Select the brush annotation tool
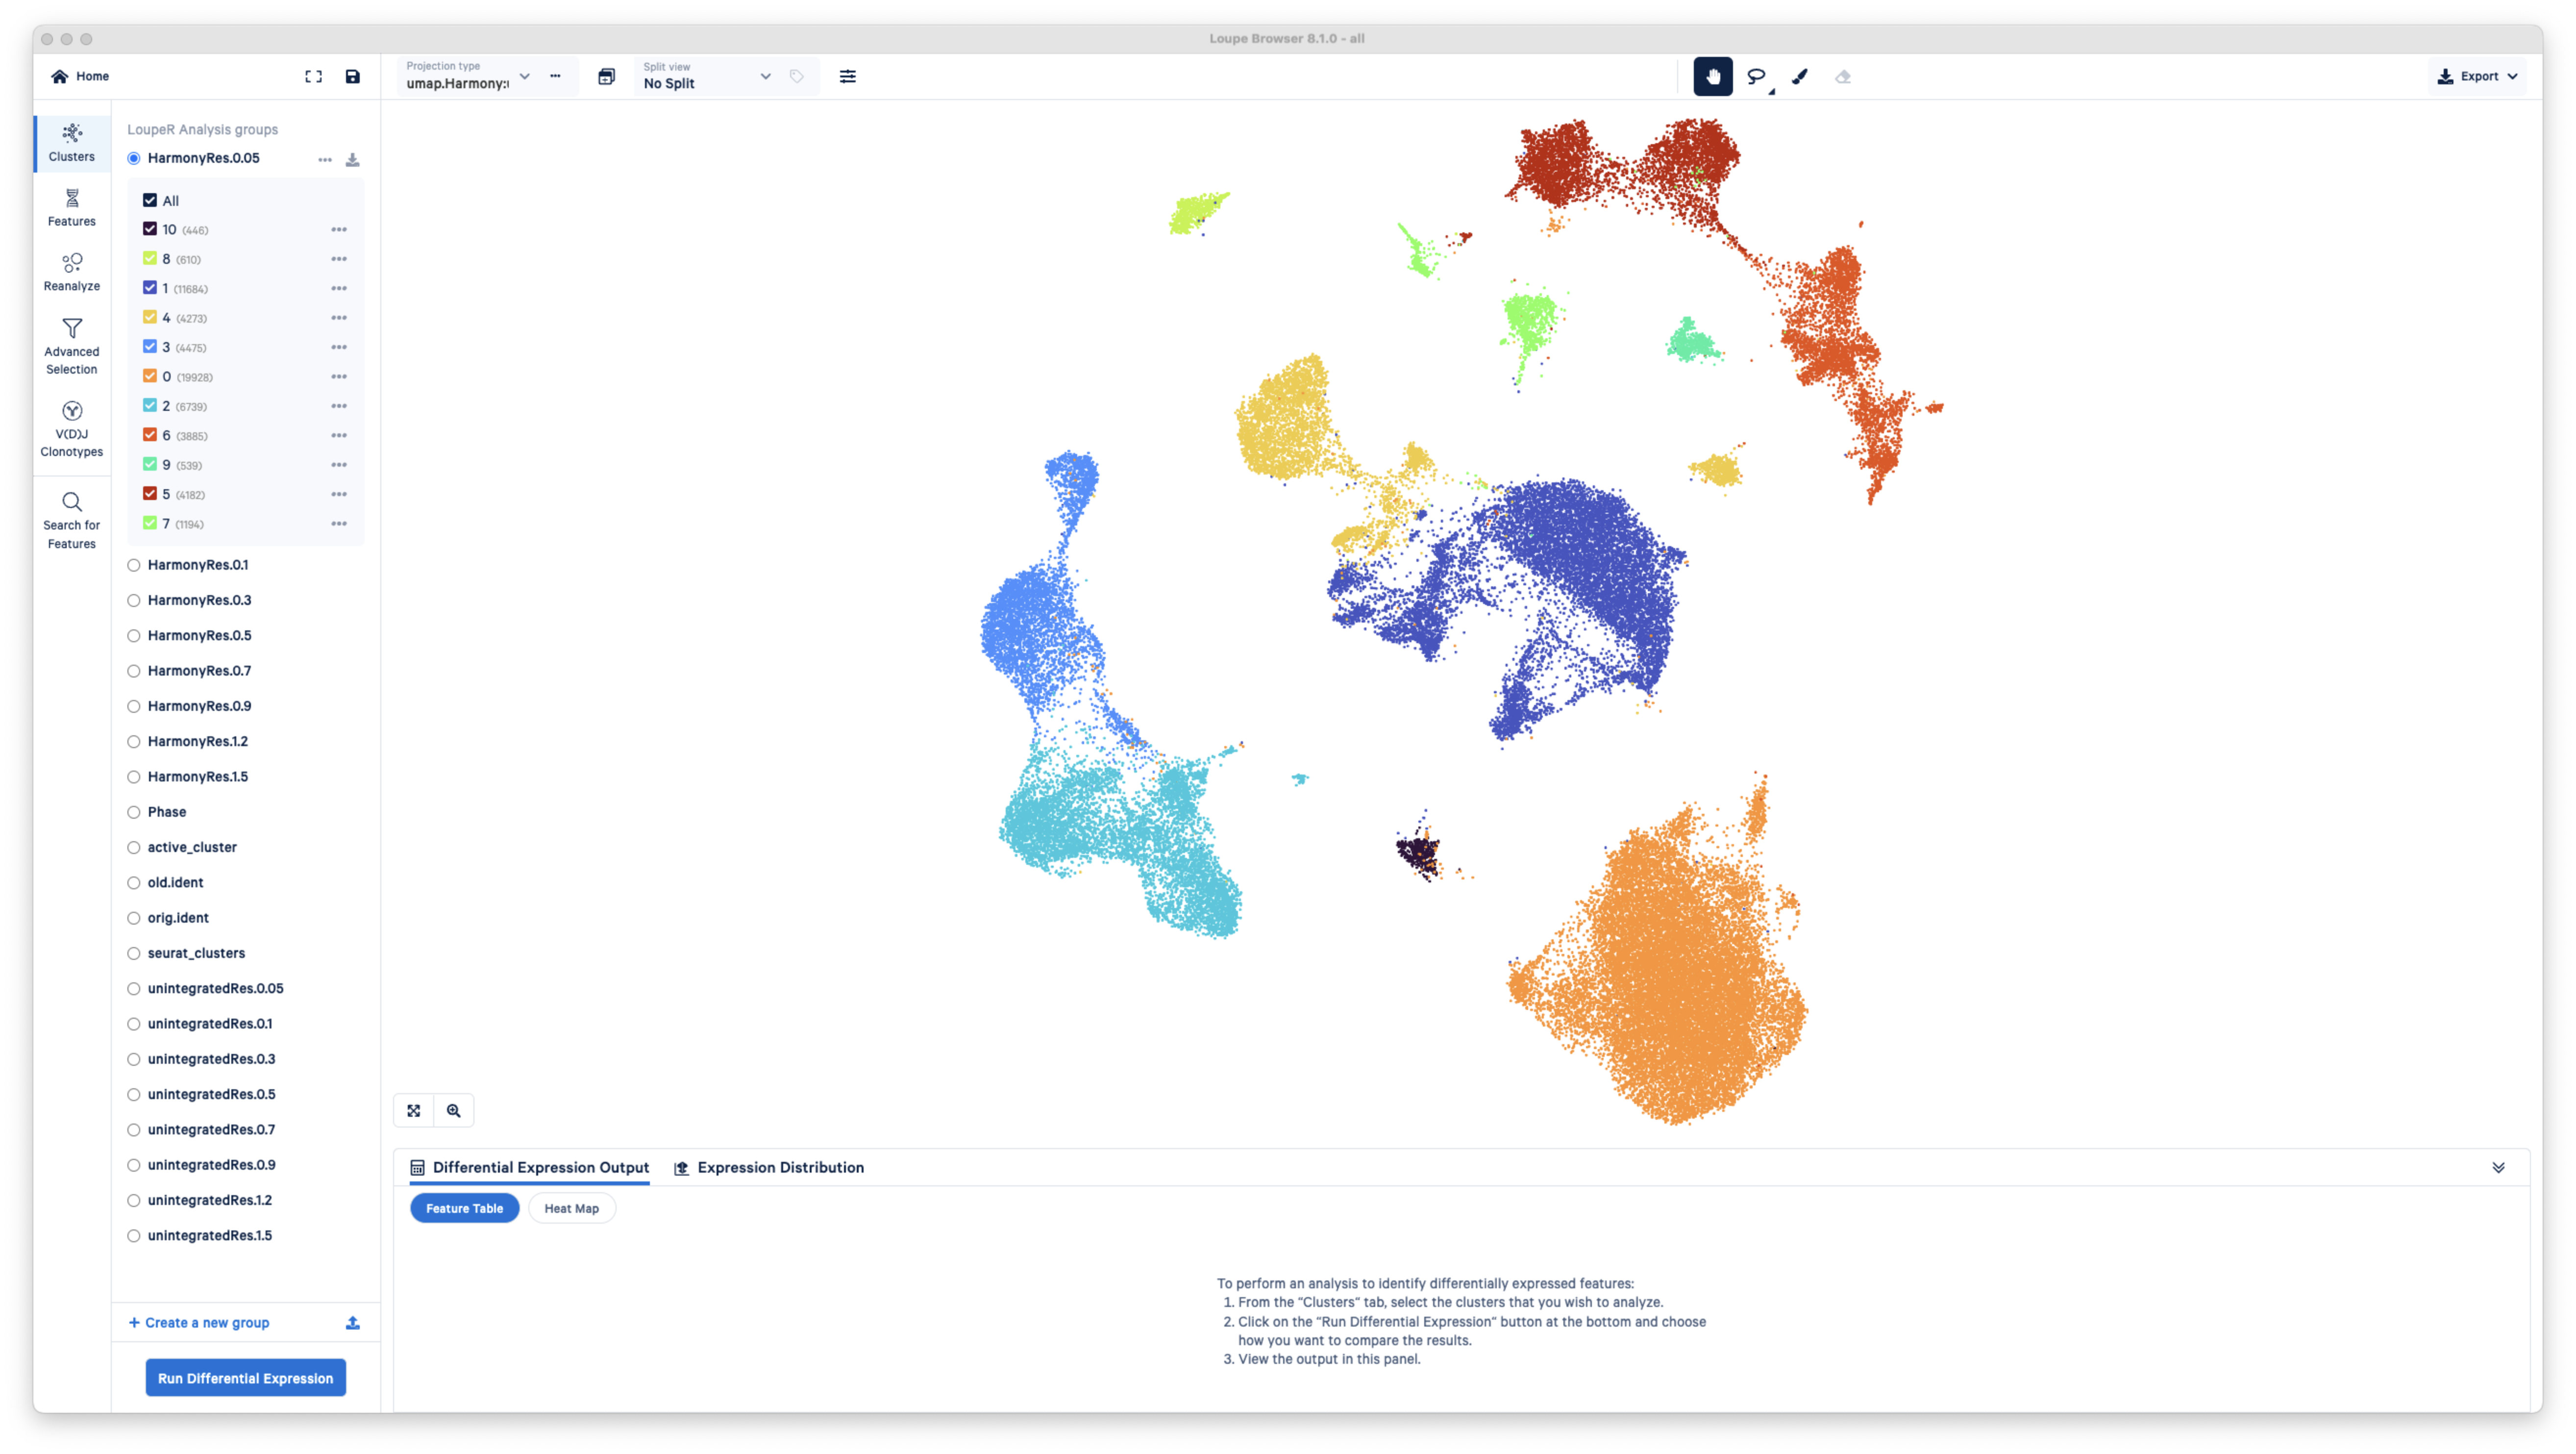Viewport: 2576px width, 1454px height. [1800, 76]
